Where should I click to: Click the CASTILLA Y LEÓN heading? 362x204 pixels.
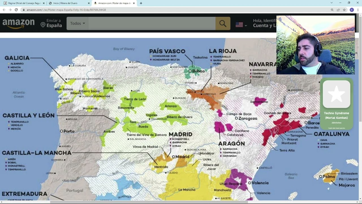tap(28, 115)
